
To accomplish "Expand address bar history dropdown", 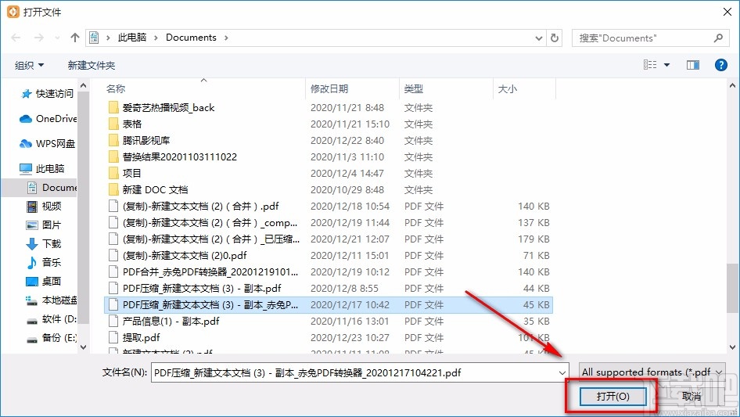I will point(538,38).
